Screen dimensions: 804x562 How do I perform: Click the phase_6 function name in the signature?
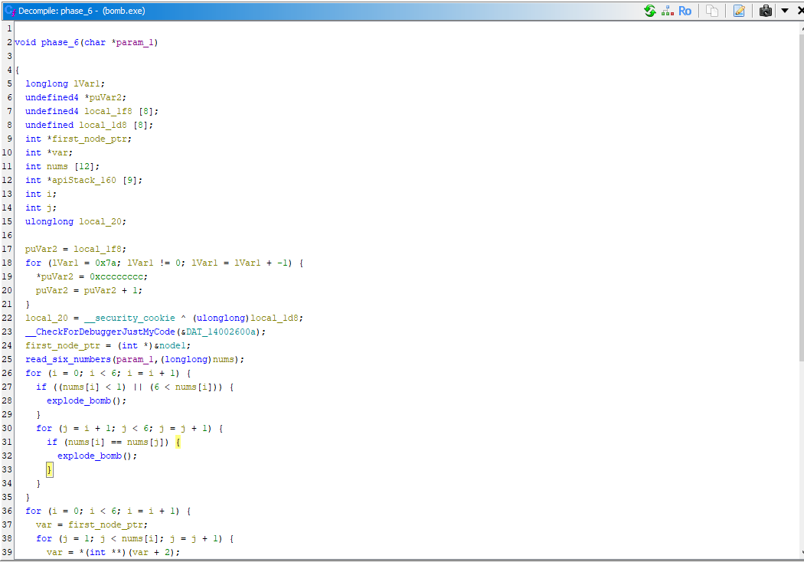coord(59,42)
